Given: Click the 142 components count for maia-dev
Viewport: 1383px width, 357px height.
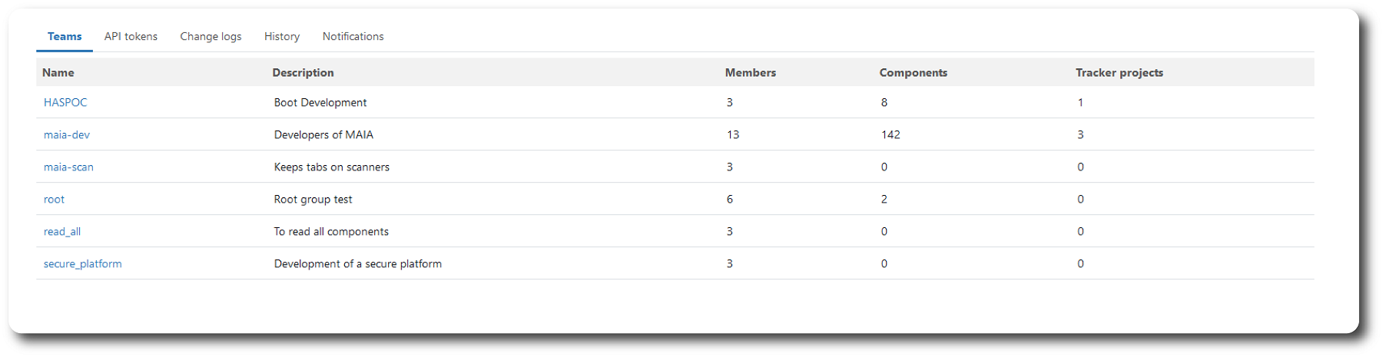Looking at the screenshot, I should pyautogui.click(x=890, y=135).
